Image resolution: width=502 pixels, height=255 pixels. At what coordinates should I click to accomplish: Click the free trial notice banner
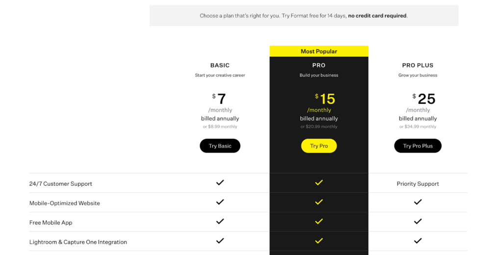tap(303, 16)
